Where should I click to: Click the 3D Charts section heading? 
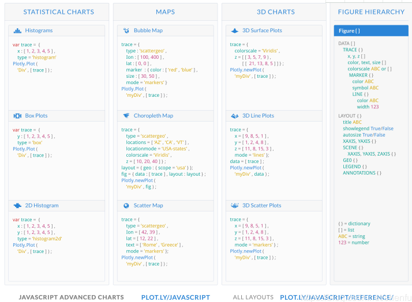[275, 12]
